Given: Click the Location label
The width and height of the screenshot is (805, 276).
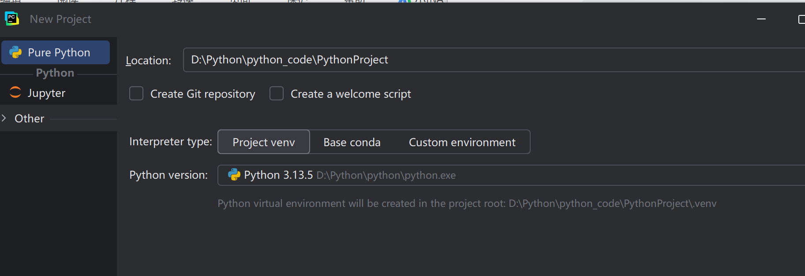Looking at the screenshot, I should pyautogui.click(x=148, y=60).
